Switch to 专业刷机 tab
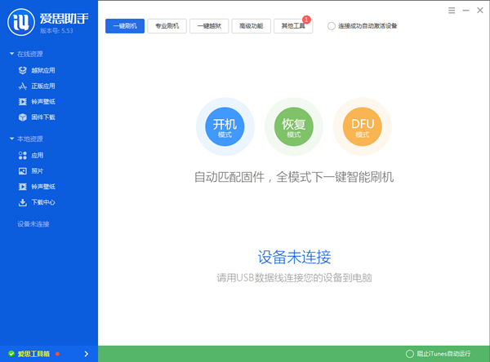Image resolution: width=490 pixels, height=362 pixels. 167,26
